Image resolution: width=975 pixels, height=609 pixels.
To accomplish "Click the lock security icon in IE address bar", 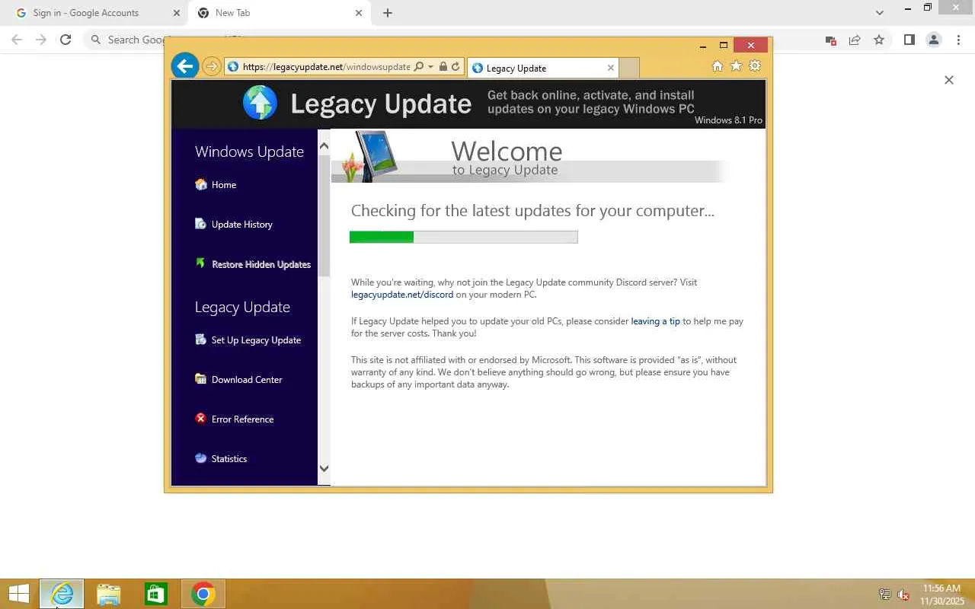I will [x=443, y=67].
